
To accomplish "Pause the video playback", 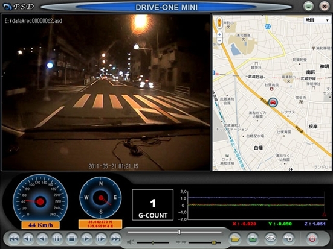I will pos(57,239).
